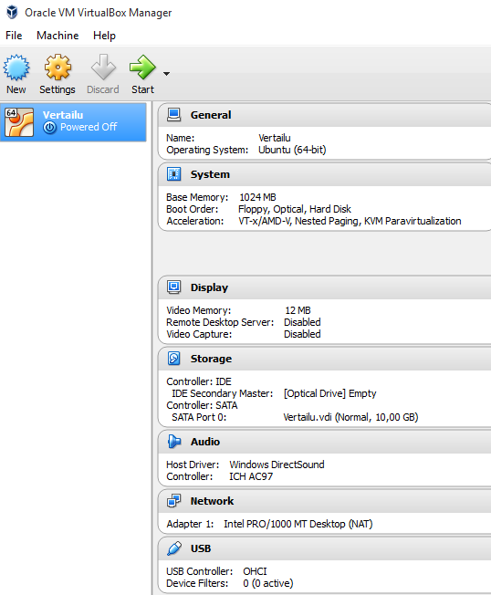Image resolution: width=491 pixels, height=595 pixels.
Task: Click the Powered Off status icon
Action: point(49,128)
